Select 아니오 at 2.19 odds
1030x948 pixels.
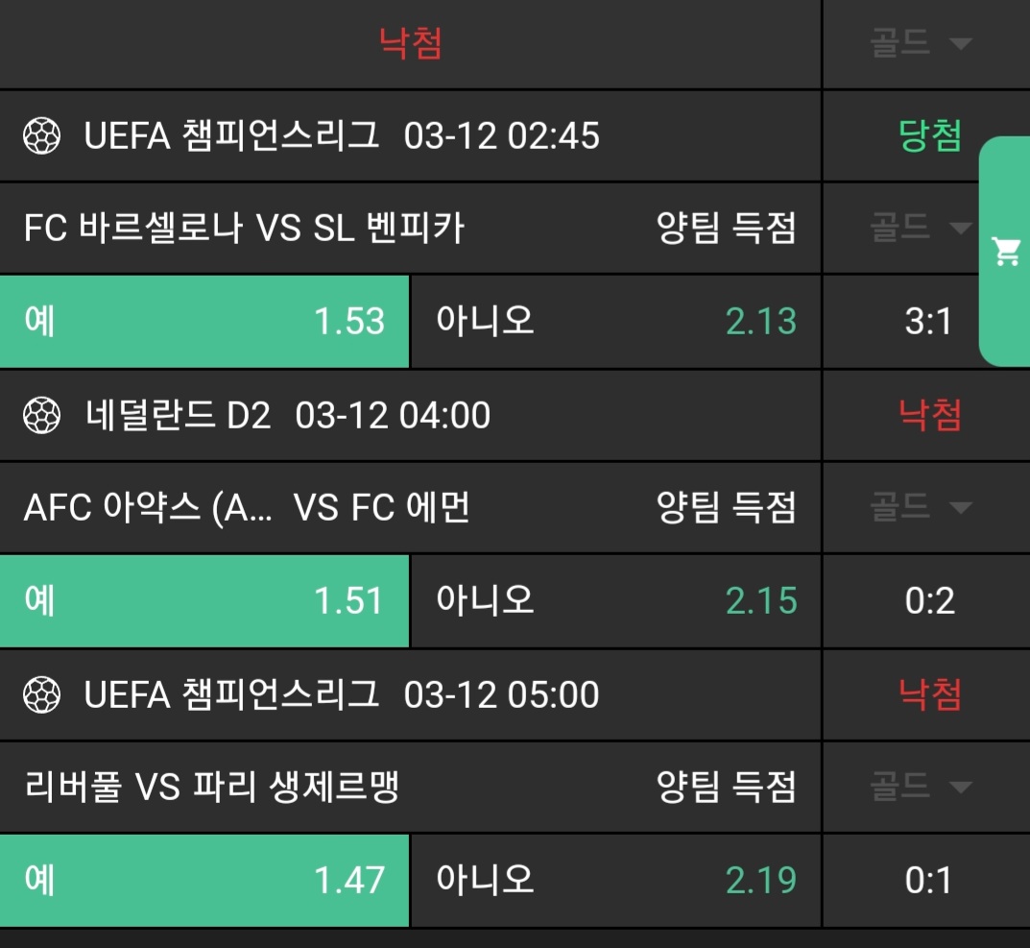pos(615,880)
